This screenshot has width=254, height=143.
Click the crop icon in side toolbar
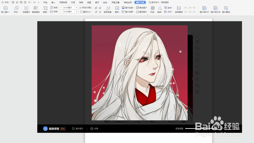click(197, 60)
